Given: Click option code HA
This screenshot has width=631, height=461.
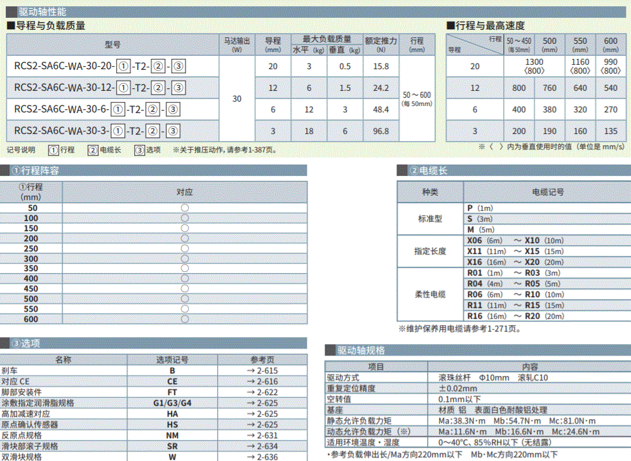Looking at the screenshot, I should coord(172,414).
